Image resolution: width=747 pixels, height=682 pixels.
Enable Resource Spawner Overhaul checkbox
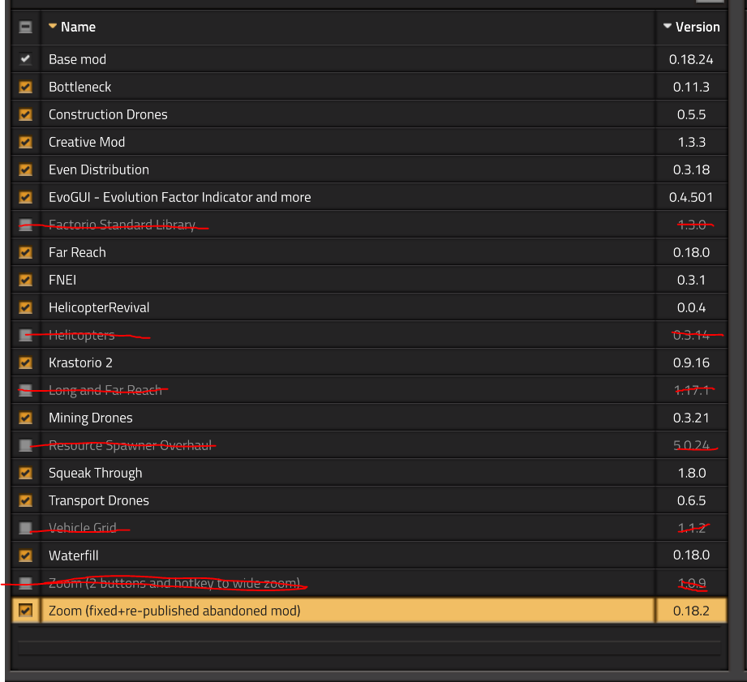tap(26, 446)
